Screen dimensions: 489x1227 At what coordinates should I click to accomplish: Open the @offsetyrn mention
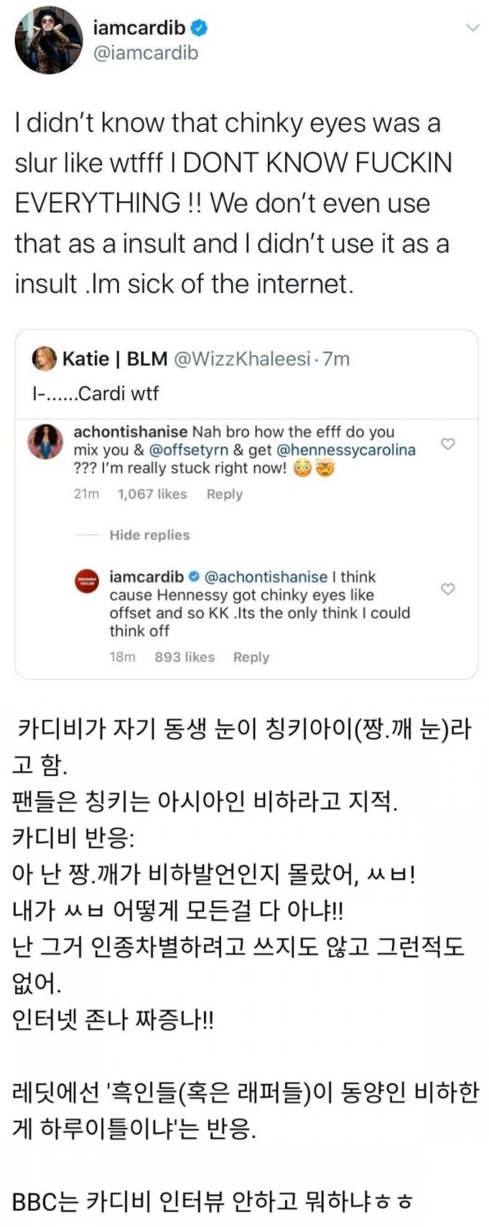tap(187, 450)
